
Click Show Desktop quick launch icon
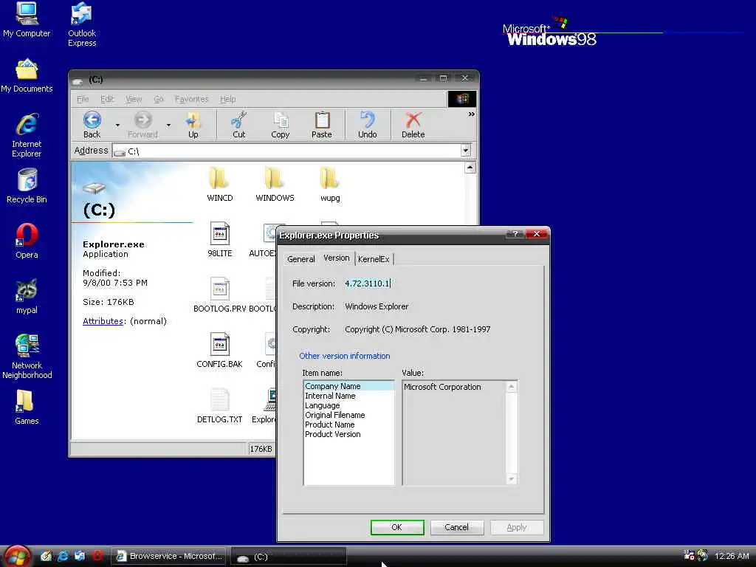46,555
